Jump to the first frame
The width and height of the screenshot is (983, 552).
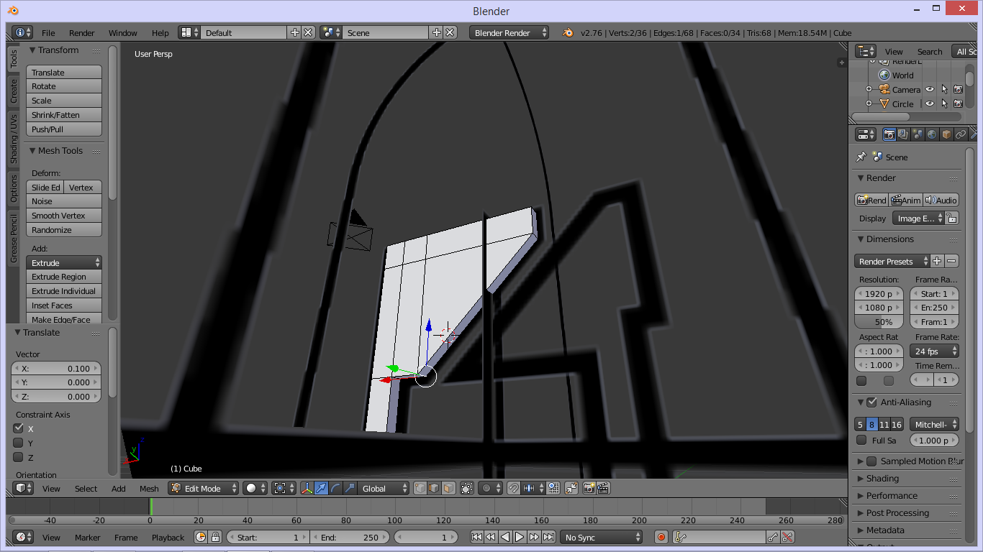(x=476, y=537)
